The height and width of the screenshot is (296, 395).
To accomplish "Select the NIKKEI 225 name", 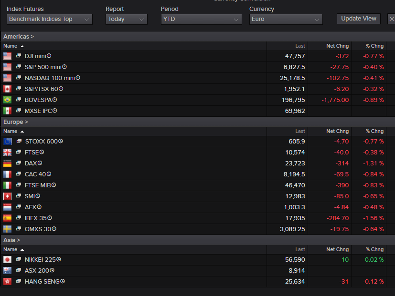I will pos(40,259).
